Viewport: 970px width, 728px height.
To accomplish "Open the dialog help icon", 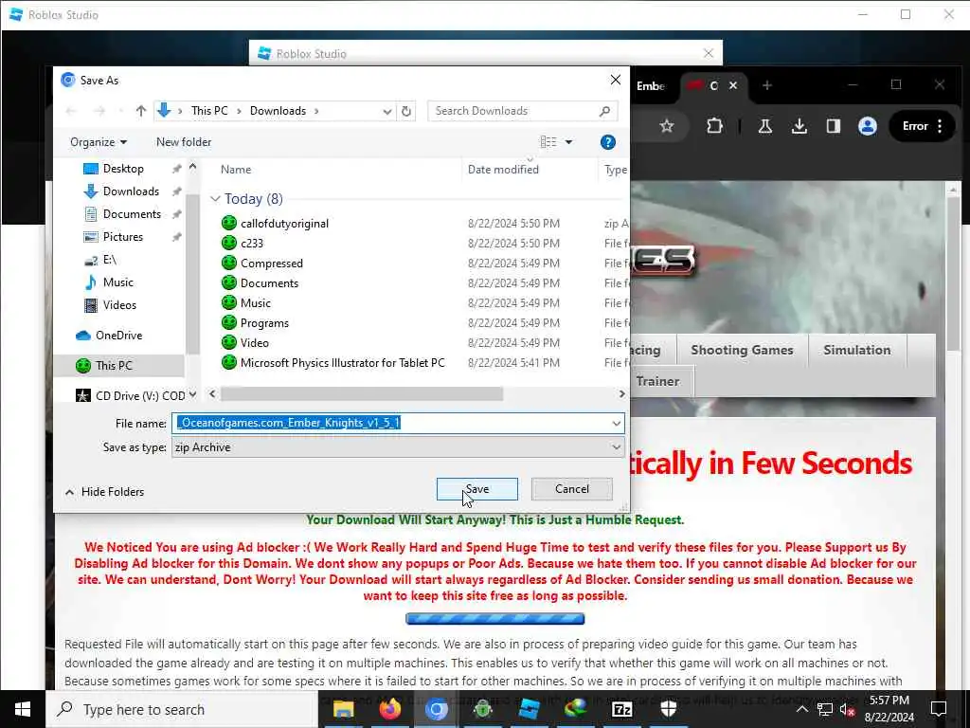I will 608,142.
